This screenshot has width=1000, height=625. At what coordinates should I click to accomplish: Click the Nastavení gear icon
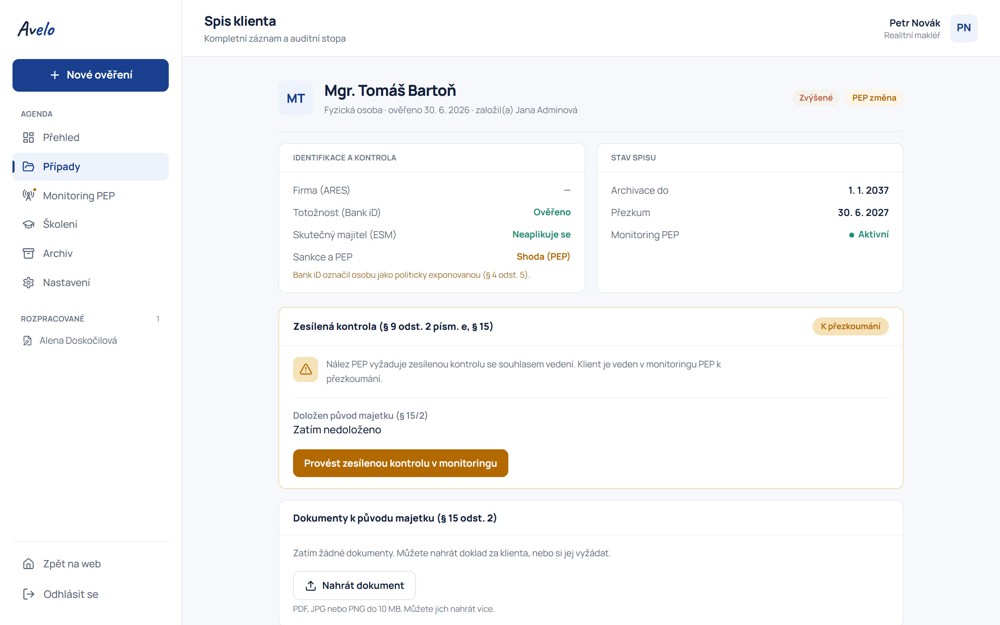pyautogui.click(x=28, y=283)
